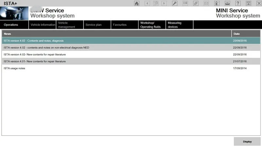Click the envelope message icon

[x=206, y=3]
